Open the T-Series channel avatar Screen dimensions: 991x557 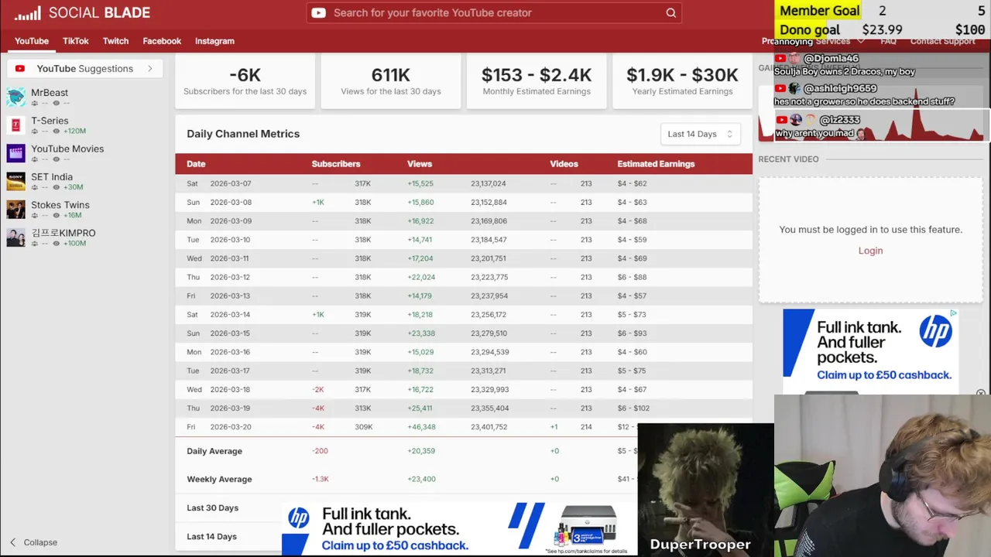15,125
